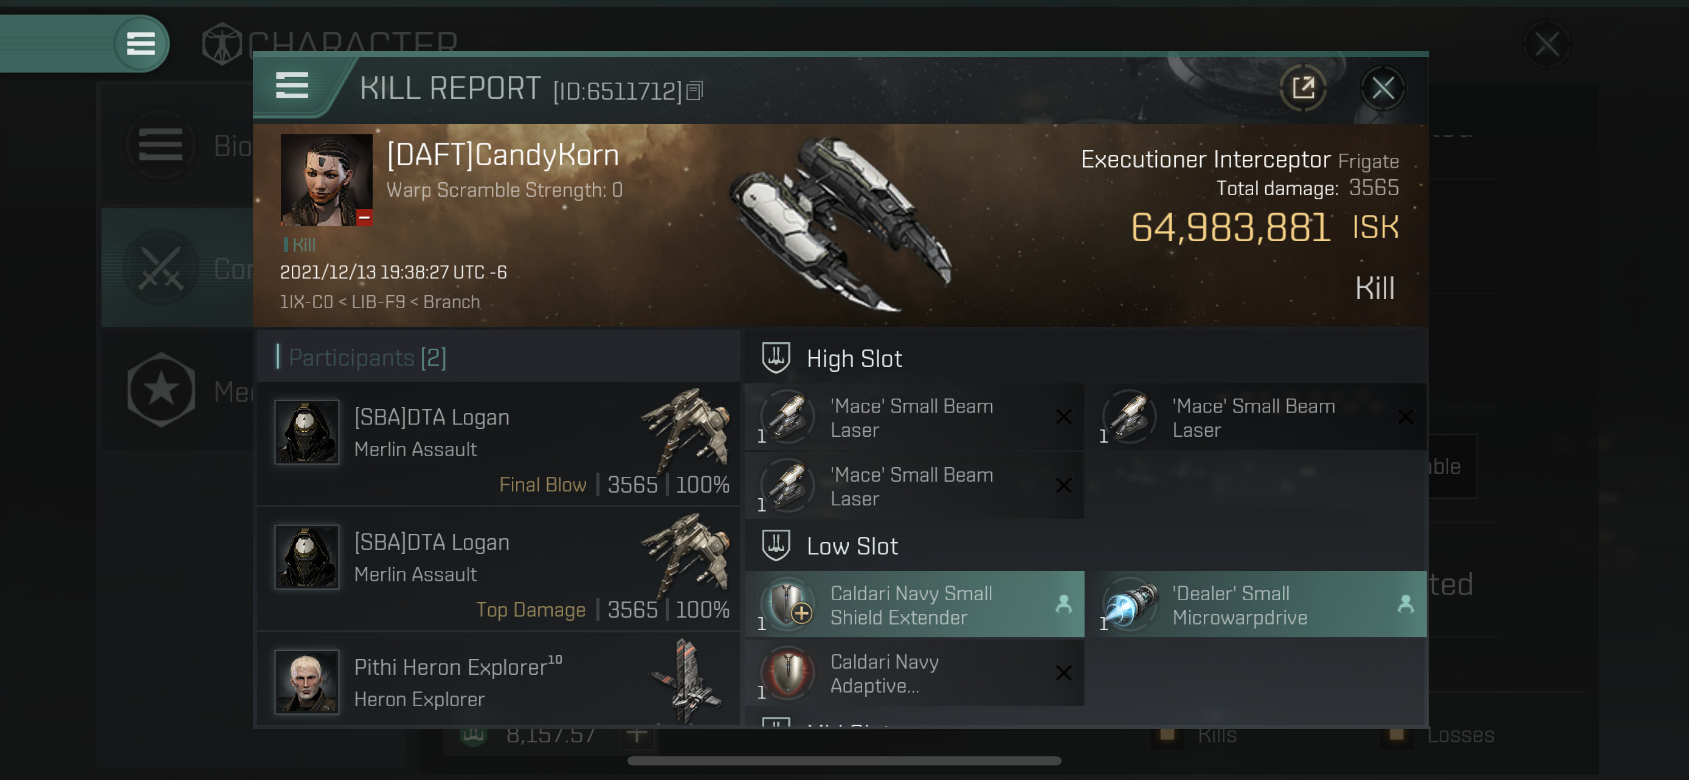This screenshot has width=1689, height=780.
Task: Click the High Slot section icon
Action: pyautogui.click(x=776, y=358)
